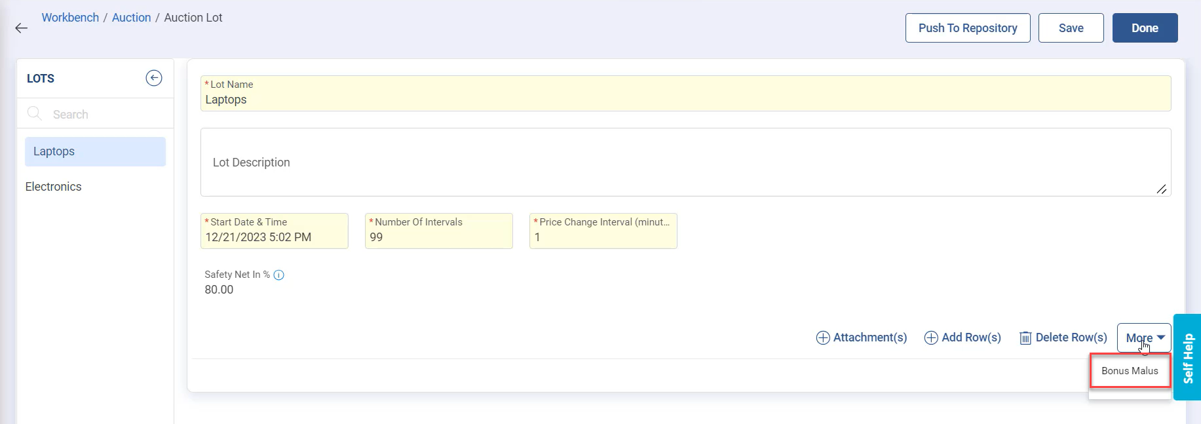Click the Add Row(s) plus icon
The image size is (1201, 424).
click(931, 337)
